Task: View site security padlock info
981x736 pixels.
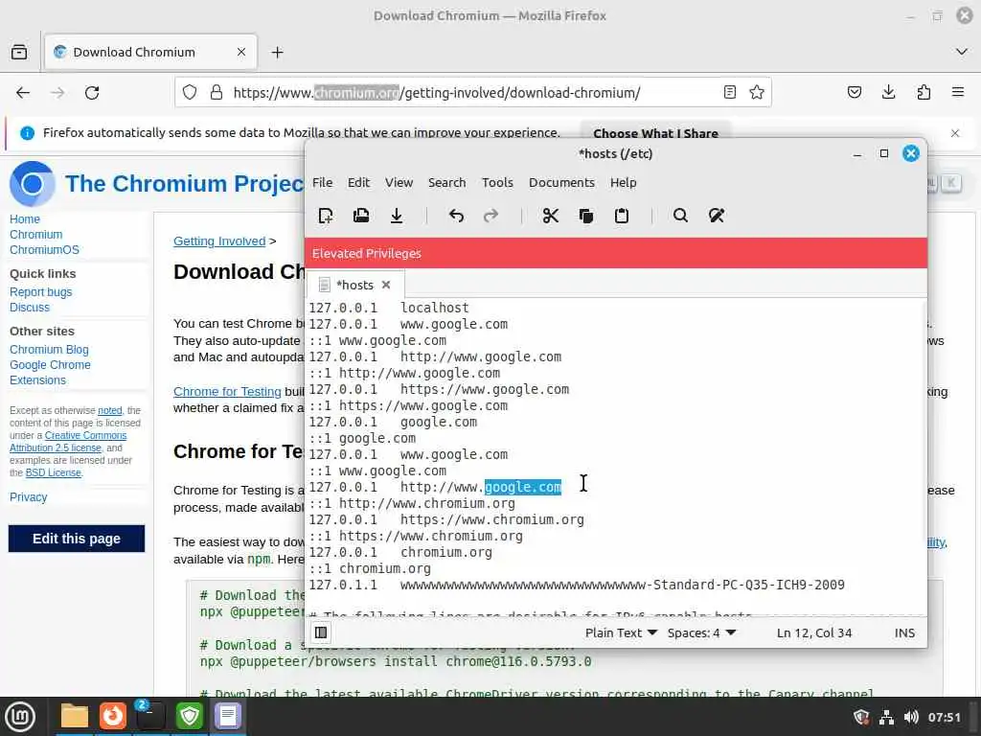Action: click(x=217, y=93)
